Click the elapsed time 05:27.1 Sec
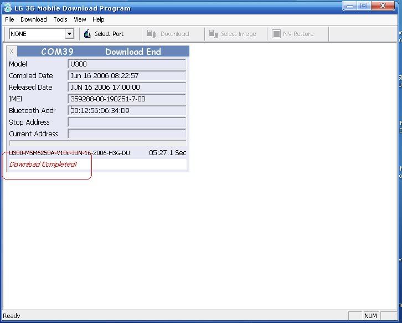 pos(168,153)
